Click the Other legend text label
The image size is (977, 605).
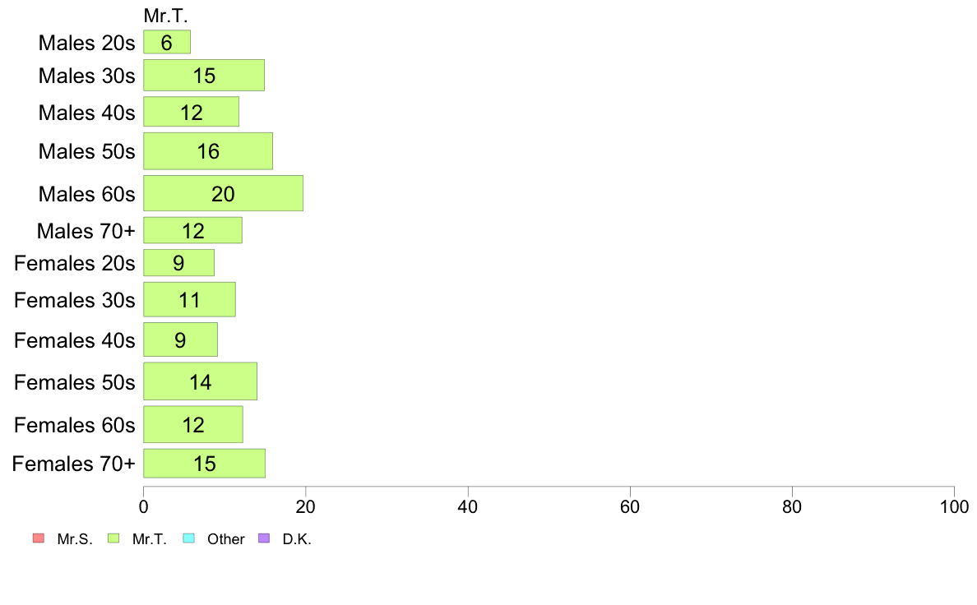click(225, 539)
